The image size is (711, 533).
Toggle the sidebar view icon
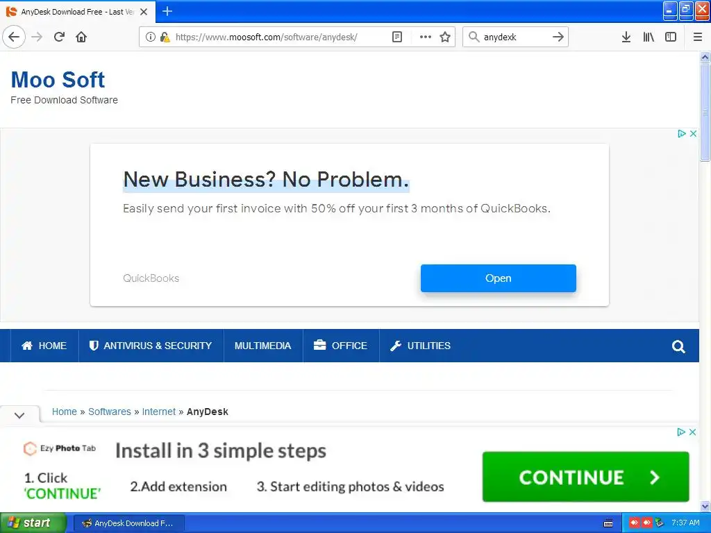click(671, 37)
